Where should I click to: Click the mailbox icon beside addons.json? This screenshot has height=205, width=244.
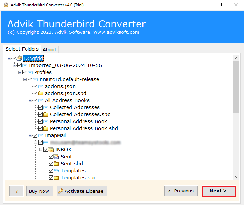tap(41, 86)
